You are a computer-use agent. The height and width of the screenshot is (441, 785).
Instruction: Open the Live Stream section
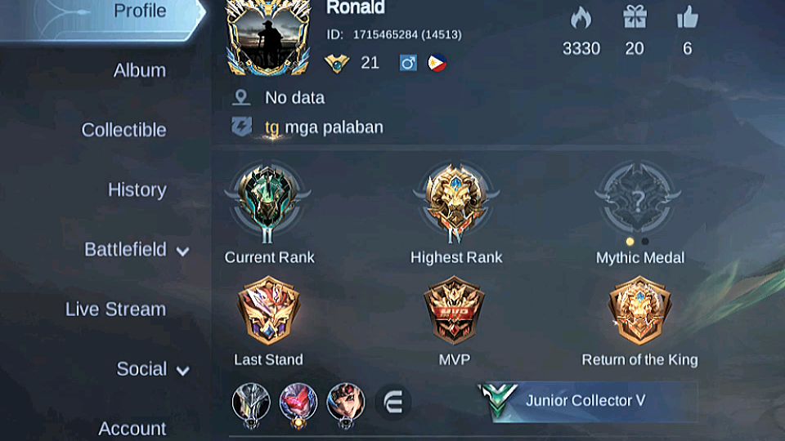click(x=115, y=310)
